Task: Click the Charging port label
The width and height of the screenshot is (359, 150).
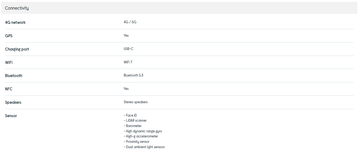Action: click(17, 49)
